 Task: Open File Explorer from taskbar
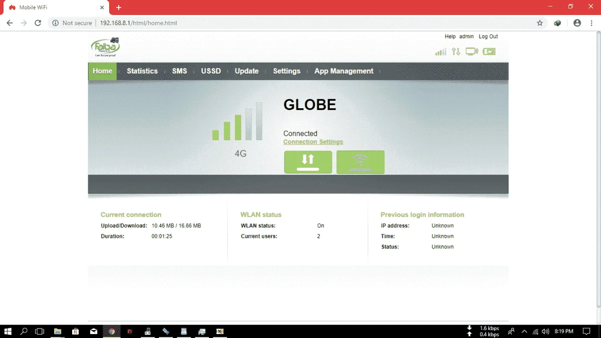point(58,331)
